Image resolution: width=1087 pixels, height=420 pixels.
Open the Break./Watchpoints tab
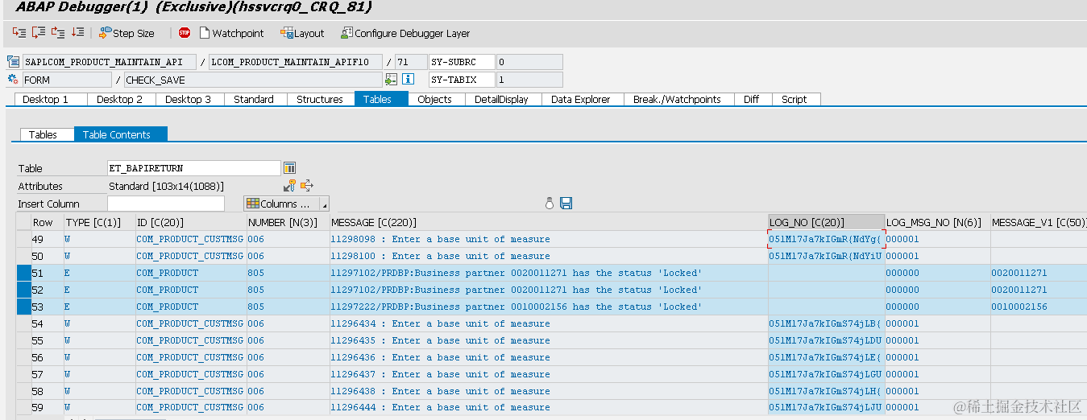click(x=677, y=99)
